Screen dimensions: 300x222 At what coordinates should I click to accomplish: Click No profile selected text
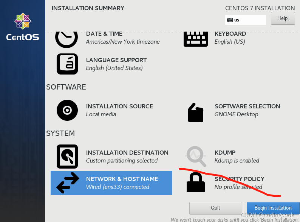[238, 187]
